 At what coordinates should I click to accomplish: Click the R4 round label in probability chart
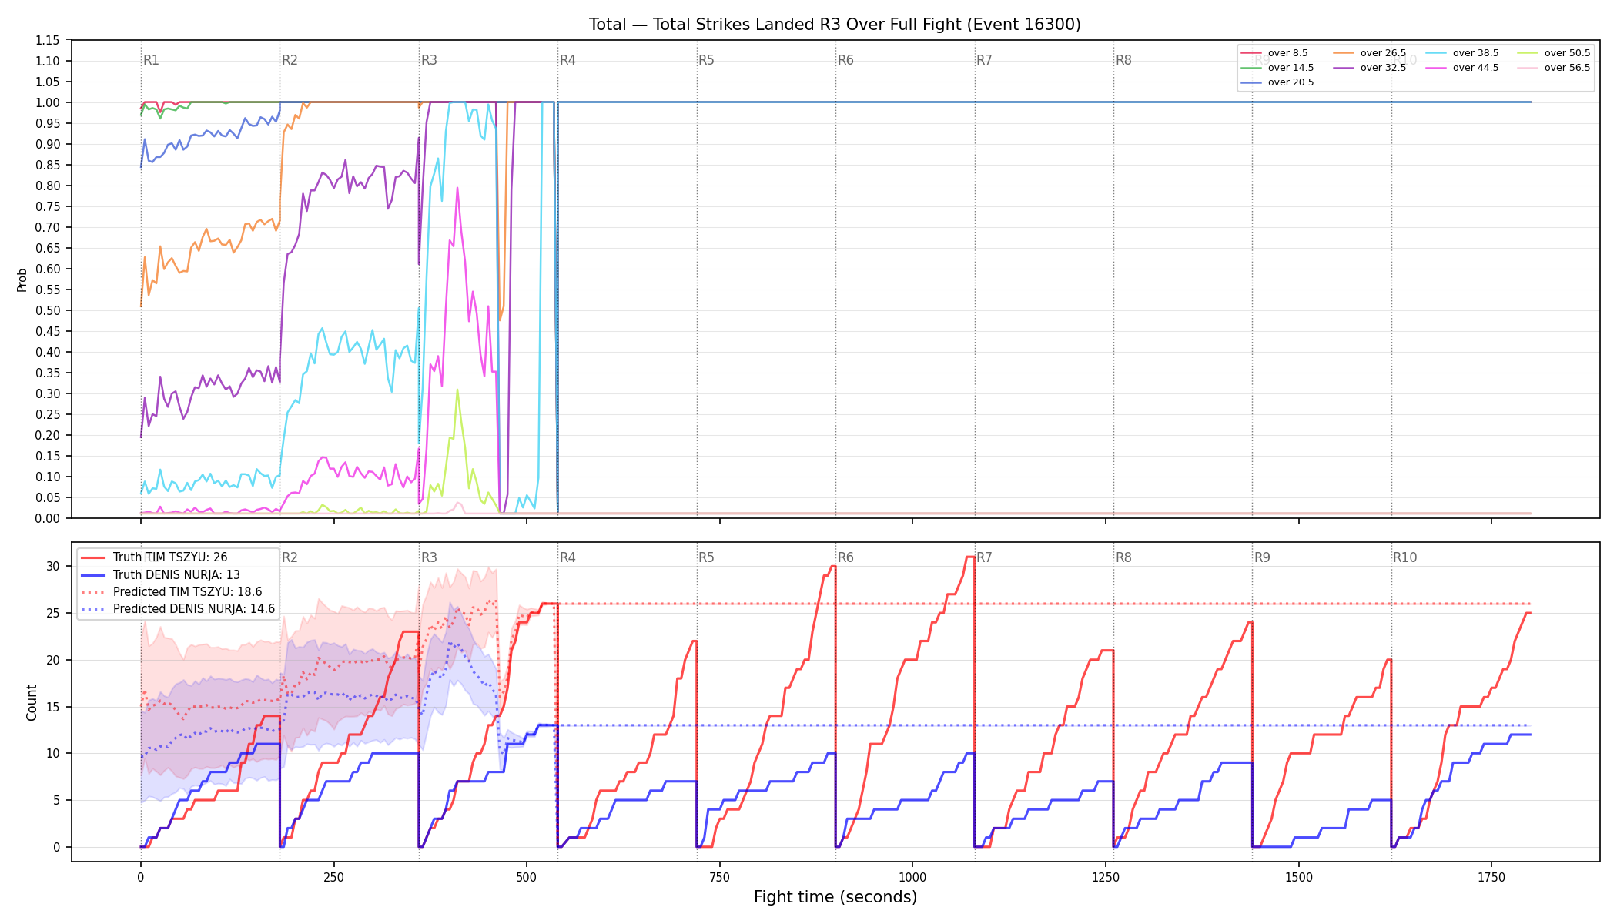[567, 60]
